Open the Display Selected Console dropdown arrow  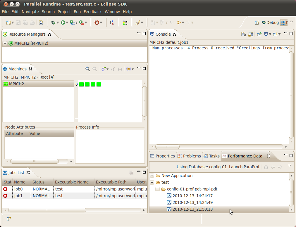[x=270, y=34]
